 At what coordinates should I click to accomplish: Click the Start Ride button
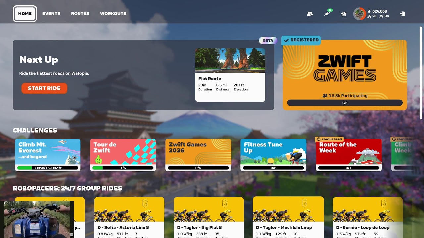point(44,88)
